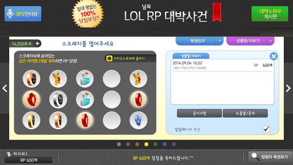Go to previous ticket with left arrow
Image resolution: width=293 pixels, height=165 pixels.
pyautogui.click(x=5, y=88)
